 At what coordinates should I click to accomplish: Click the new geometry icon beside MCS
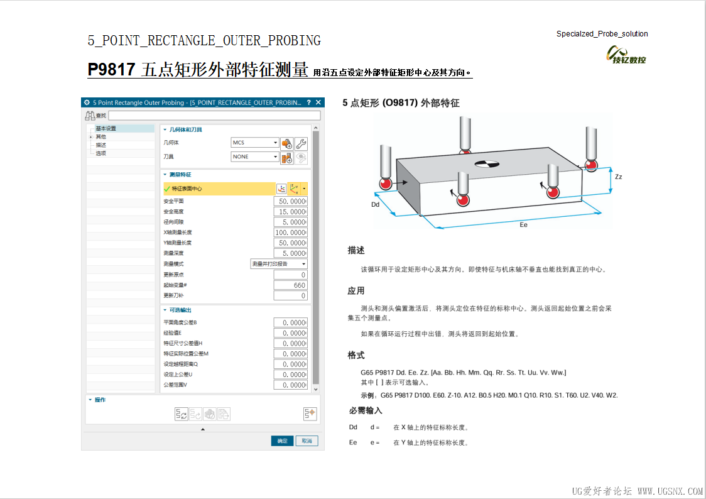coord(287,144)
